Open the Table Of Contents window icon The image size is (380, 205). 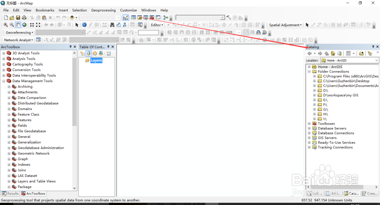[133, 17]
